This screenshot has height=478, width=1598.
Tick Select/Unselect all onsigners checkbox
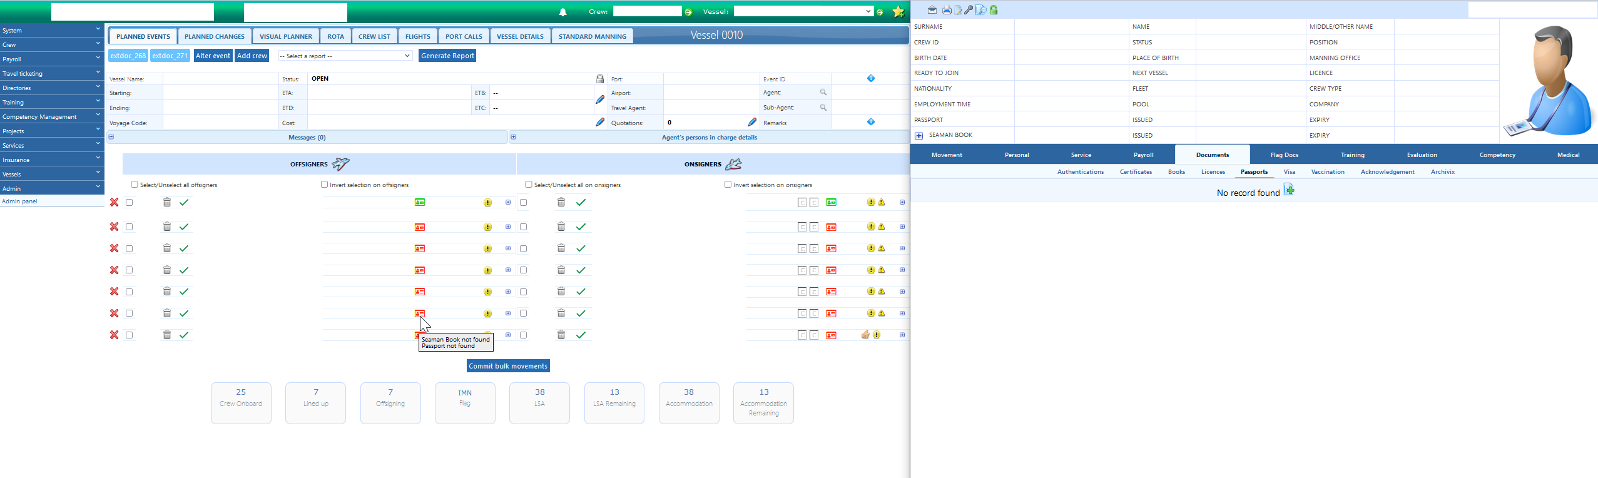[x=529, y=185]
